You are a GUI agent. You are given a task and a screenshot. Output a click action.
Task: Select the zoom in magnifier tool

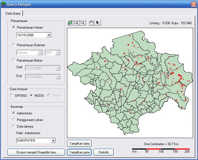coord(76,23)
